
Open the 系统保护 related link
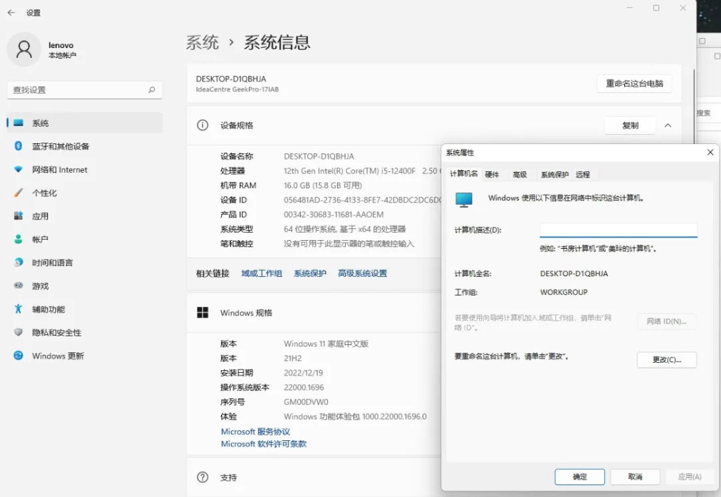310,274
